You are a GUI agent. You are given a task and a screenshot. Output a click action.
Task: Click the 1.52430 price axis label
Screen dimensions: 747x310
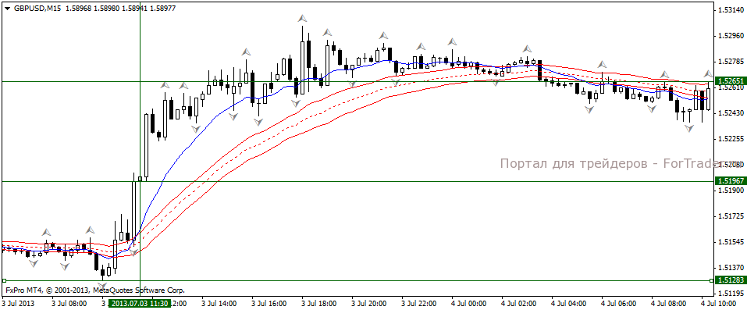731,113
